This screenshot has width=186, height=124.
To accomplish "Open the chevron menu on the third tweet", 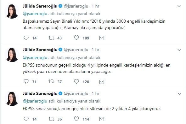I will [179, 94].
